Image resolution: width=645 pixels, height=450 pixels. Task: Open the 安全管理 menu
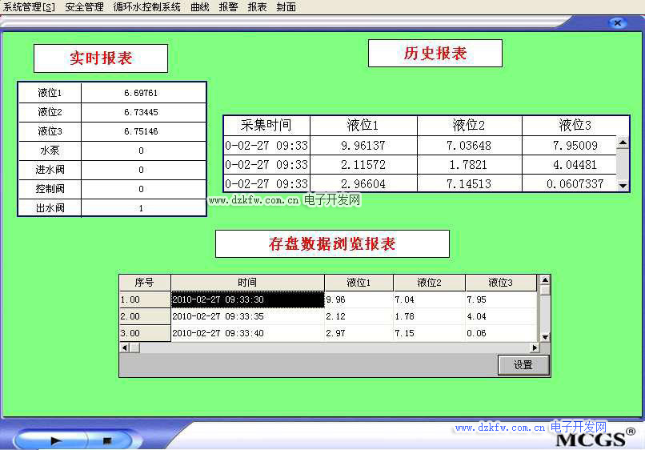(84, 7)
